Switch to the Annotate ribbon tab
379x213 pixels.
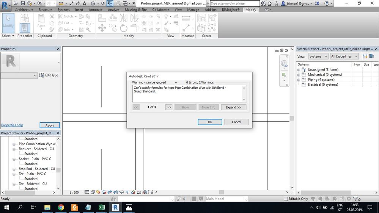(96, 9)
